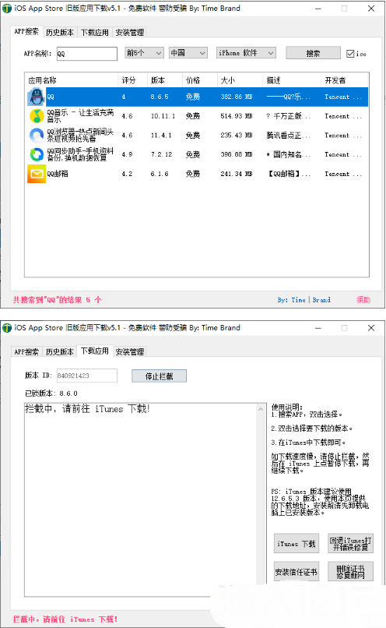386x628 pixels.
Task: Toggle the ico checkbox
Action: click(x=350, y=54)
